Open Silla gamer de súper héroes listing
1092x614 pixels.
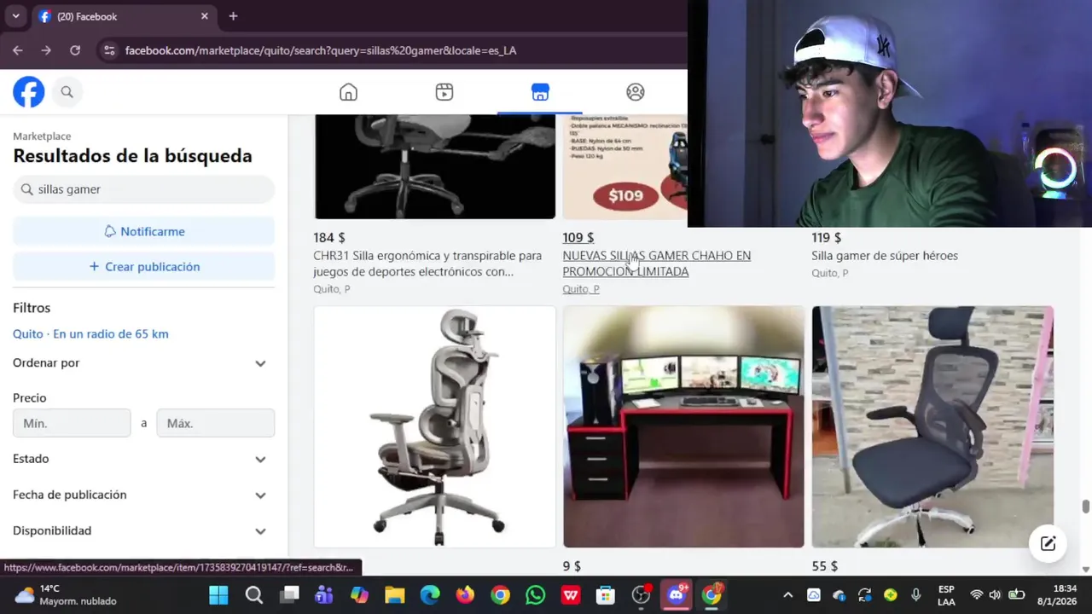(x=885, y=256)
